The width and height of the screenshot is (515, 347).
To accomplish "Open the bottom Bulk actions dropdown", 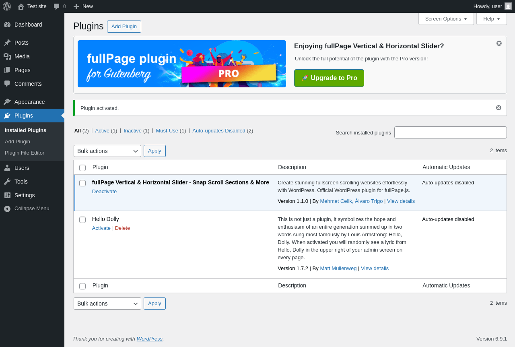I will coord(107,304).
